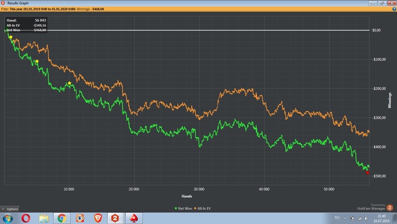Click the RU language indicator
Image resolution: width=397 pixels, height=224 pixels.
[337, 218]
